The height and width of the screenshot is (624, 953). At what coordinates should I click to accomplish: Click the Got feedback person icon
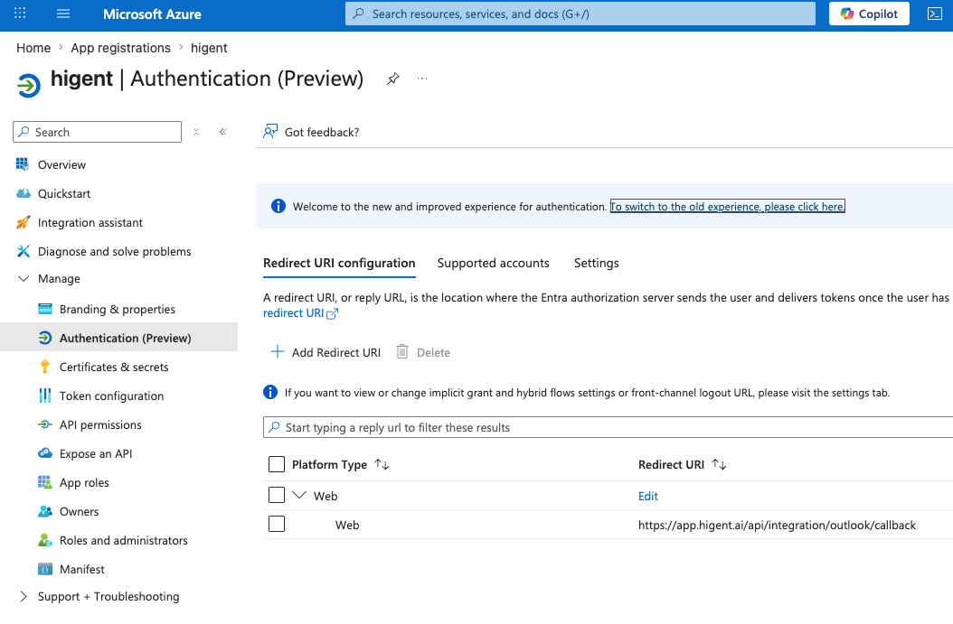tap(269, 131)
